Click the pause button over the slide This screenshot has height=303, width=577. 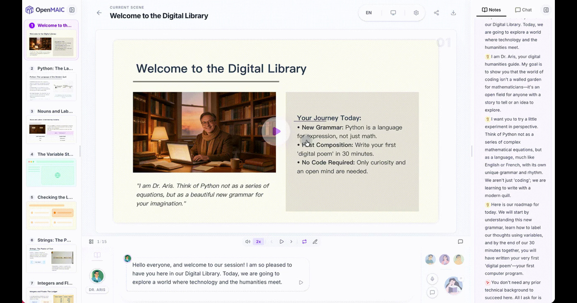click(276, 131)
